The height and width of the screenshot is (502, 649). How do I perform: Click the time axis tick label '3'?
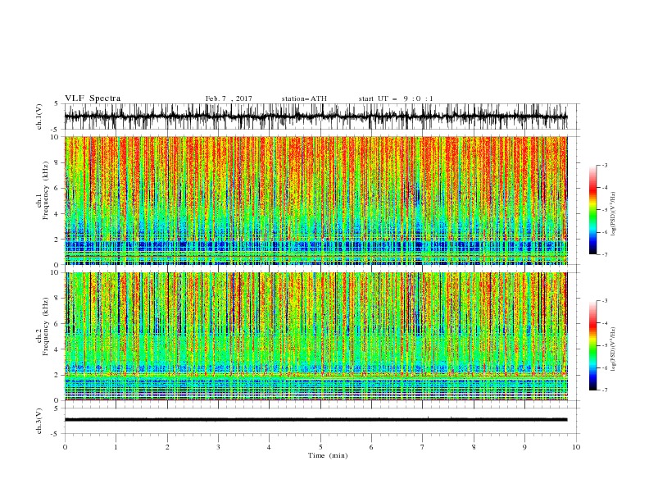coord(218,447)
